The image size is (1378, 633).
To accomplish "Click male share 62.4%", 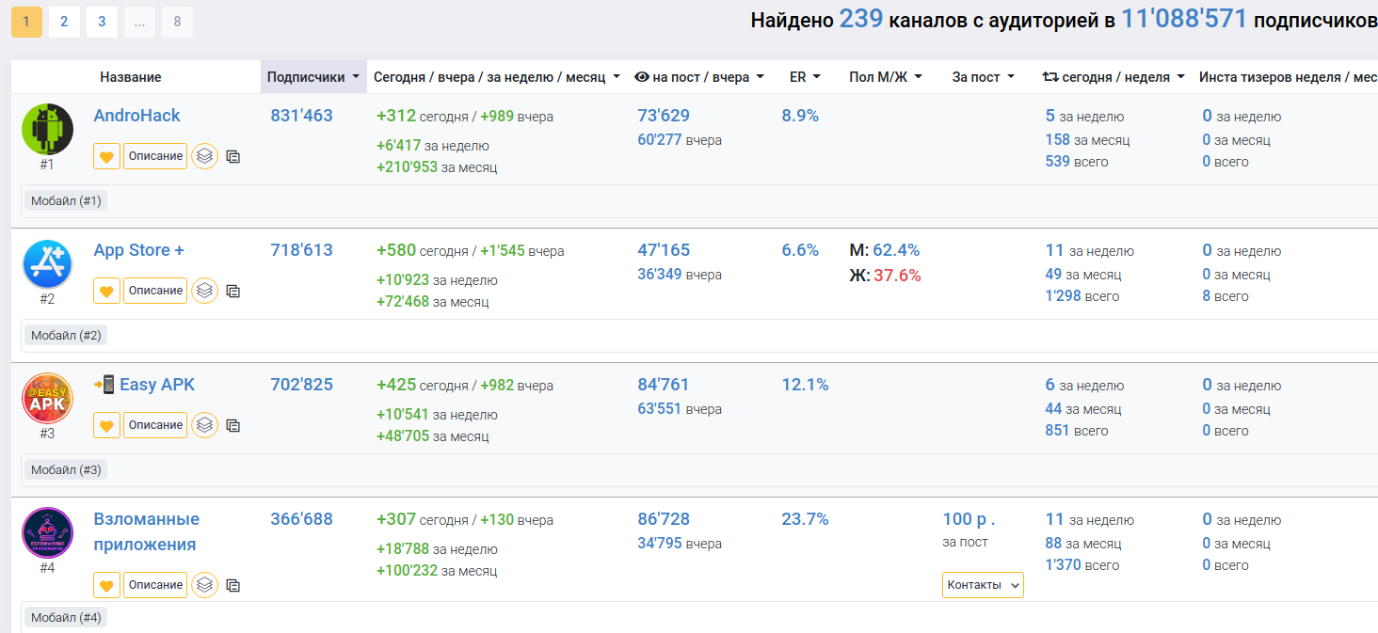I will [x=896, y=250].
